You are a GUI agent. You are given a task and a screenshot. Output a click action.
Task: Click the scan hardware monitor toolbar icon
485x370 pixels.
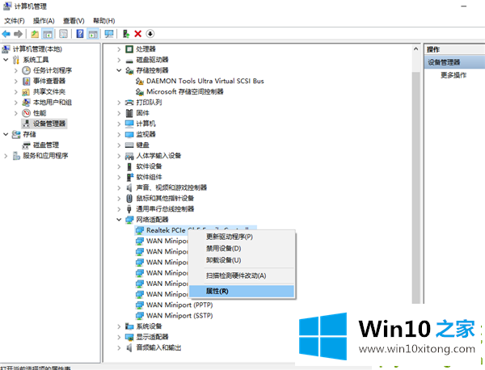[109, 33]
